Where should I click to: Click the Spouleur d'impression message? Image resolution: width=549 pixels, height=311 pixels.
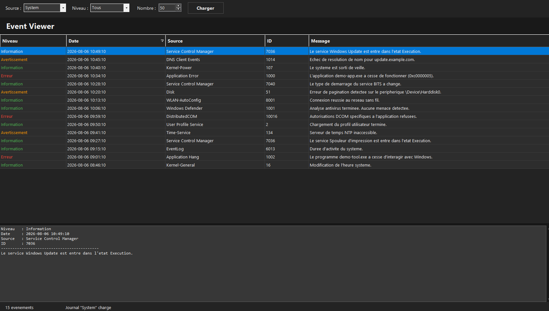[370, 141]
